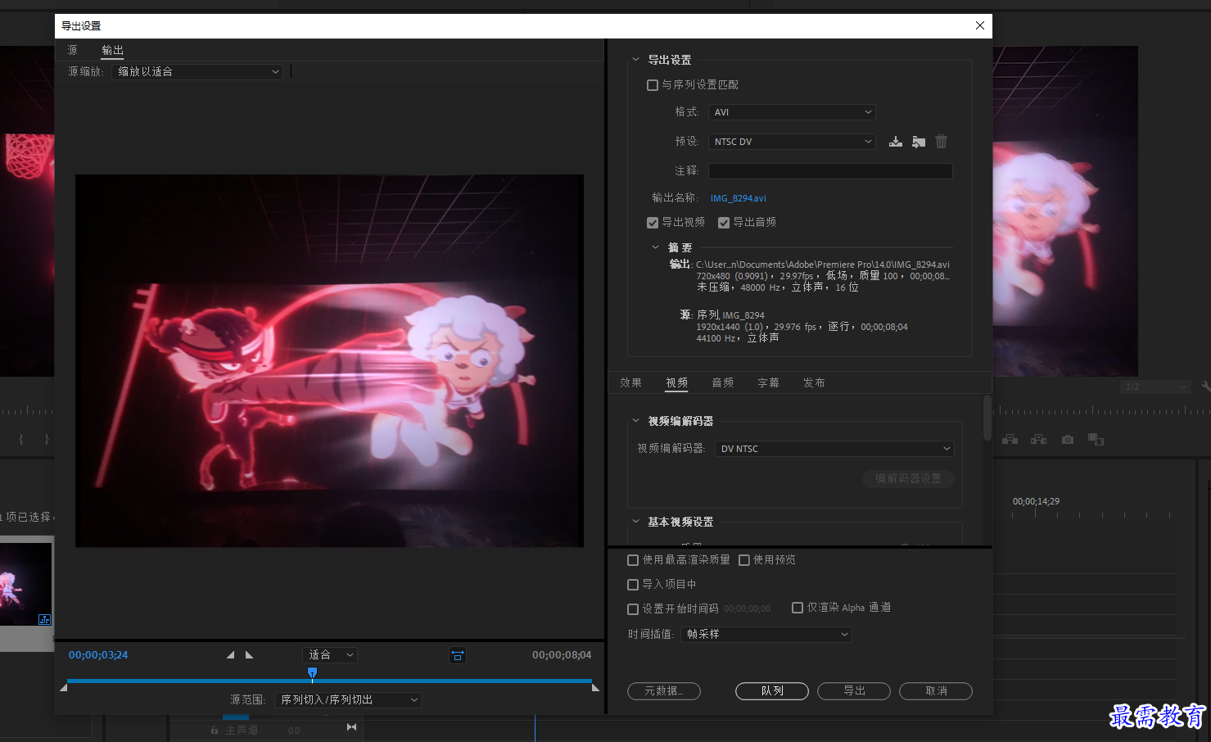The height and width of the screenshot is (742, 1211).
Task: Click the out-point handle at the right of the timeline bar
Action: pyautogui.click(x=596, y=688)
